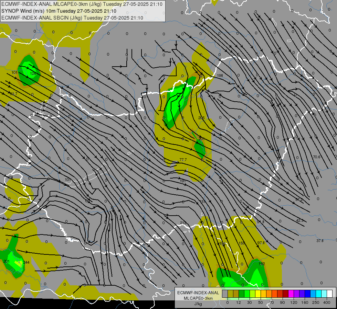The width and height of the screenshot is (337, 309).
Task: Click the orange legend swatch before 70
Action: tap(269, 294)
